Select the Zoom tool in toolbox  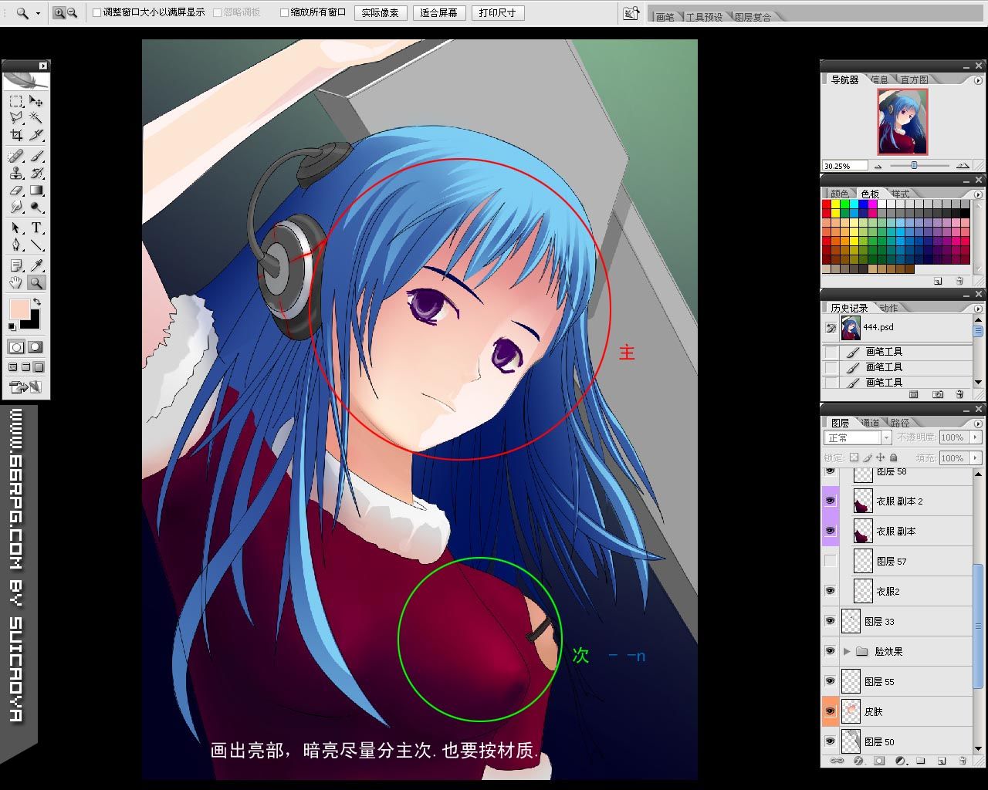coord(36,283)
